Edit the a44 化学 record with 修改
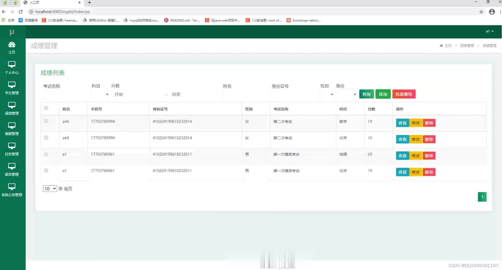 point(416,139)
